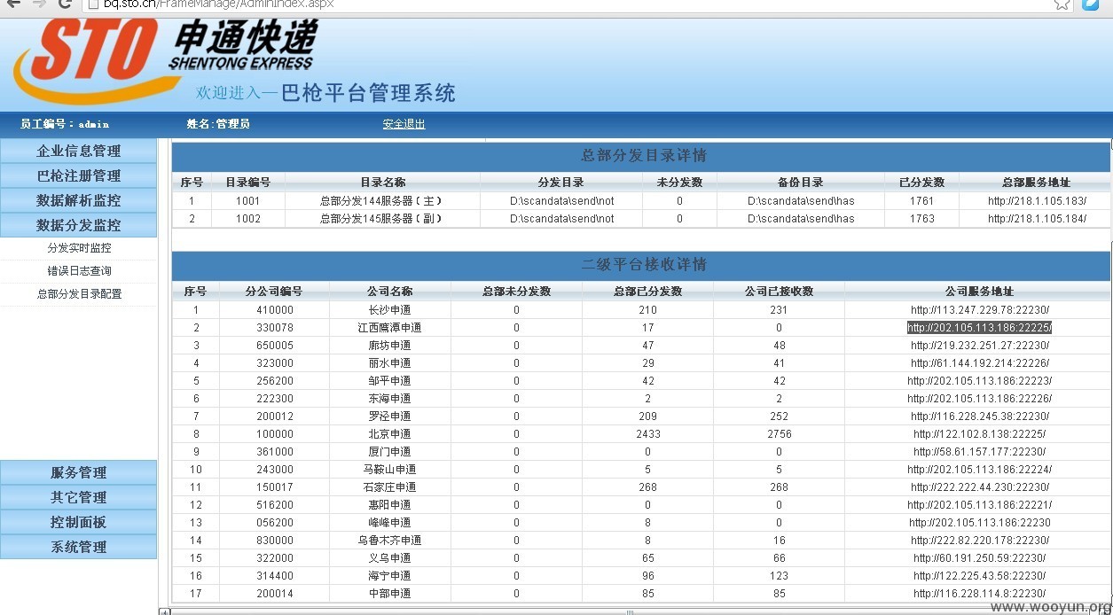Click 安全退出 logout link
The height and width of the screenshot is (615, 1113).
[x=404, y=124]
